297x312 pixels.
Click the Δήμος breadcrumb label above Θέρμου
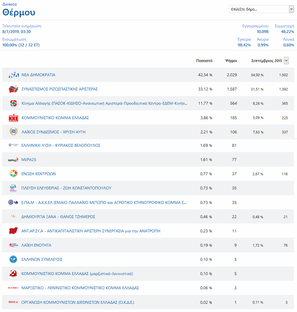tap(10, 4)
